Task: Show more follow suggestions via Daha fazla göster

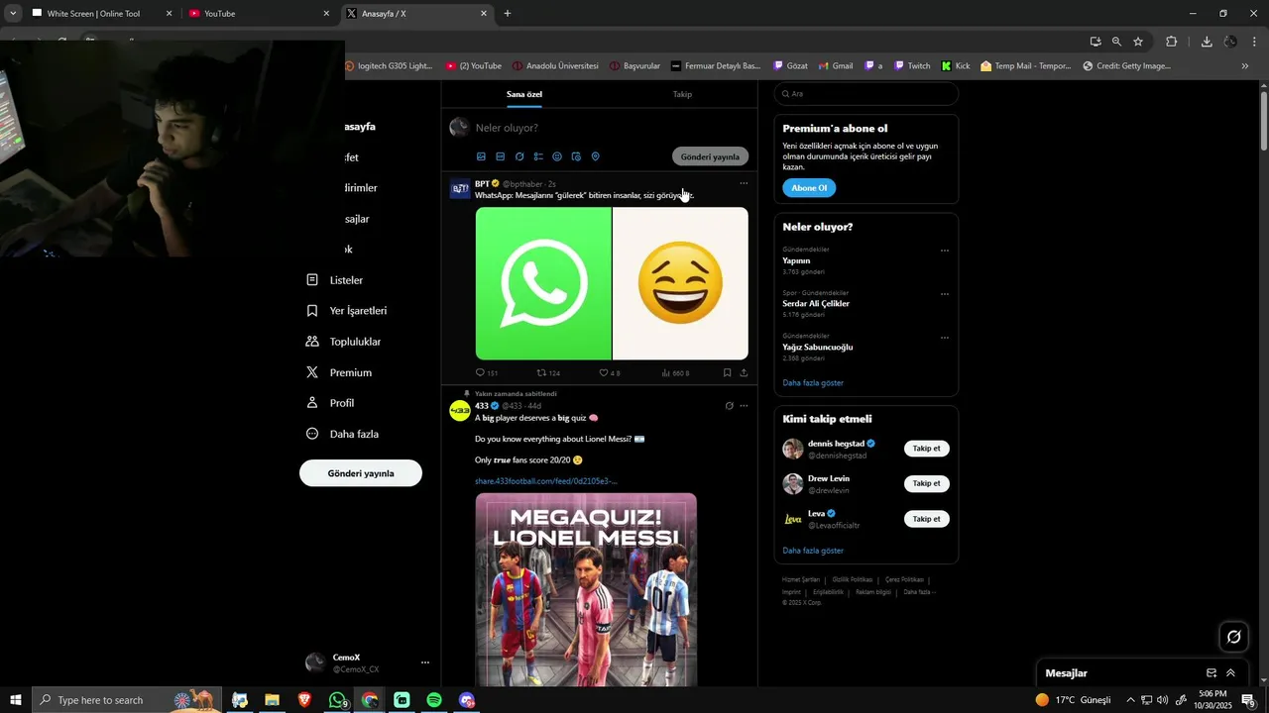Action: [x=813, y=551]
